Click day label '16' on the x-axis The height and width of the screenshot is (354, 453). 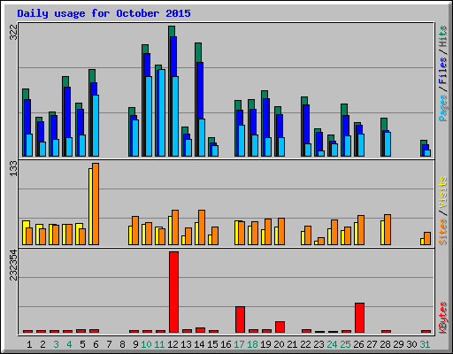pyautogui.click(x=226, y=344)
